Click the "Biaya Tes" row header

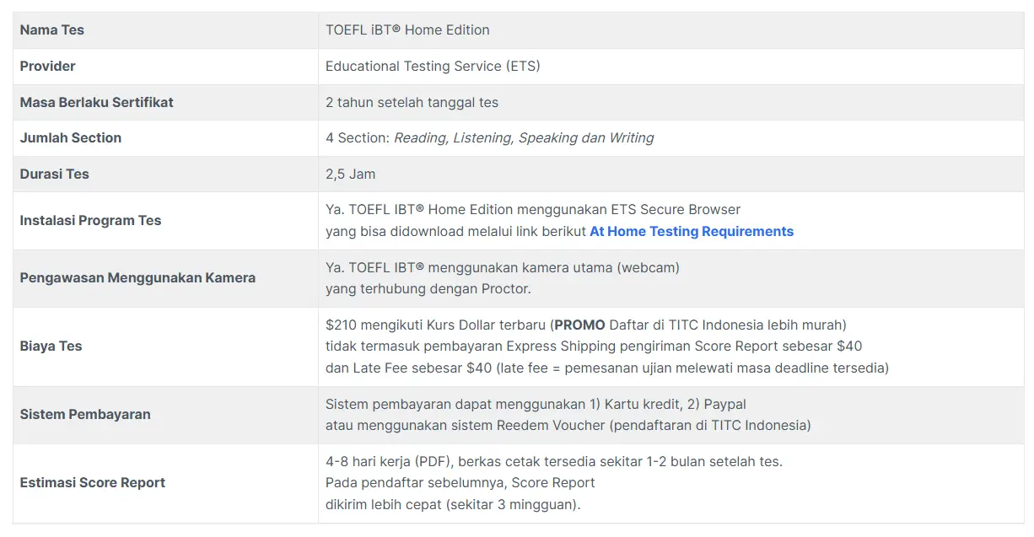pyautogui.click(x=51, y=346)
